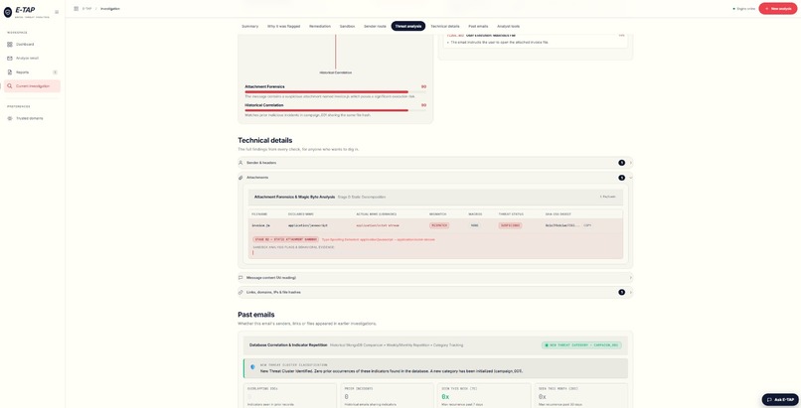This screenshot has height=408, width=801.
Task: Start a New analysis
Action: coord(777,9)
